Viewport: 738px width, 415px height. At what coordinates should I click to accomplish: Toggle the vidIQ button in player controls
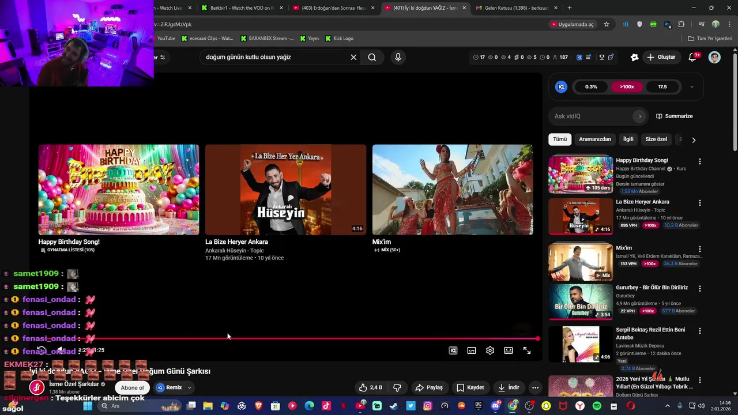point(453,350)
